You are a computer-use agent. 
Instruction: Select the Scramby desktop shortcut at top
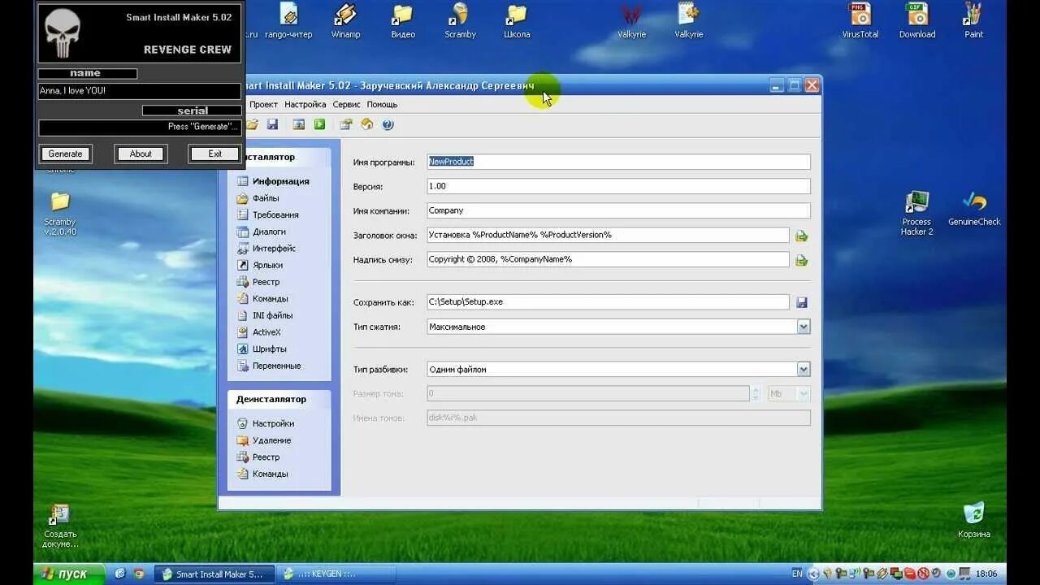click(x=460, y=20)
